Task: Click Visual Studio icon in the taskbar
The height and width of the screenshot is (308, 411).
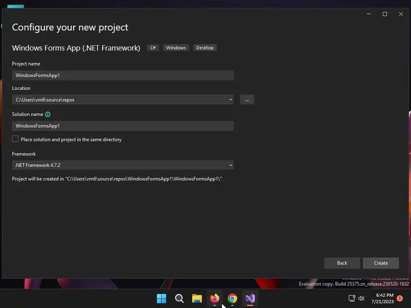Action: (250, 298)
